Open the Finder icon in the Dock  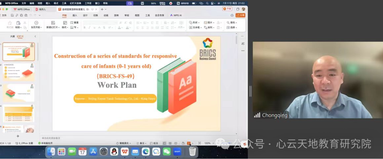(51, 152)
